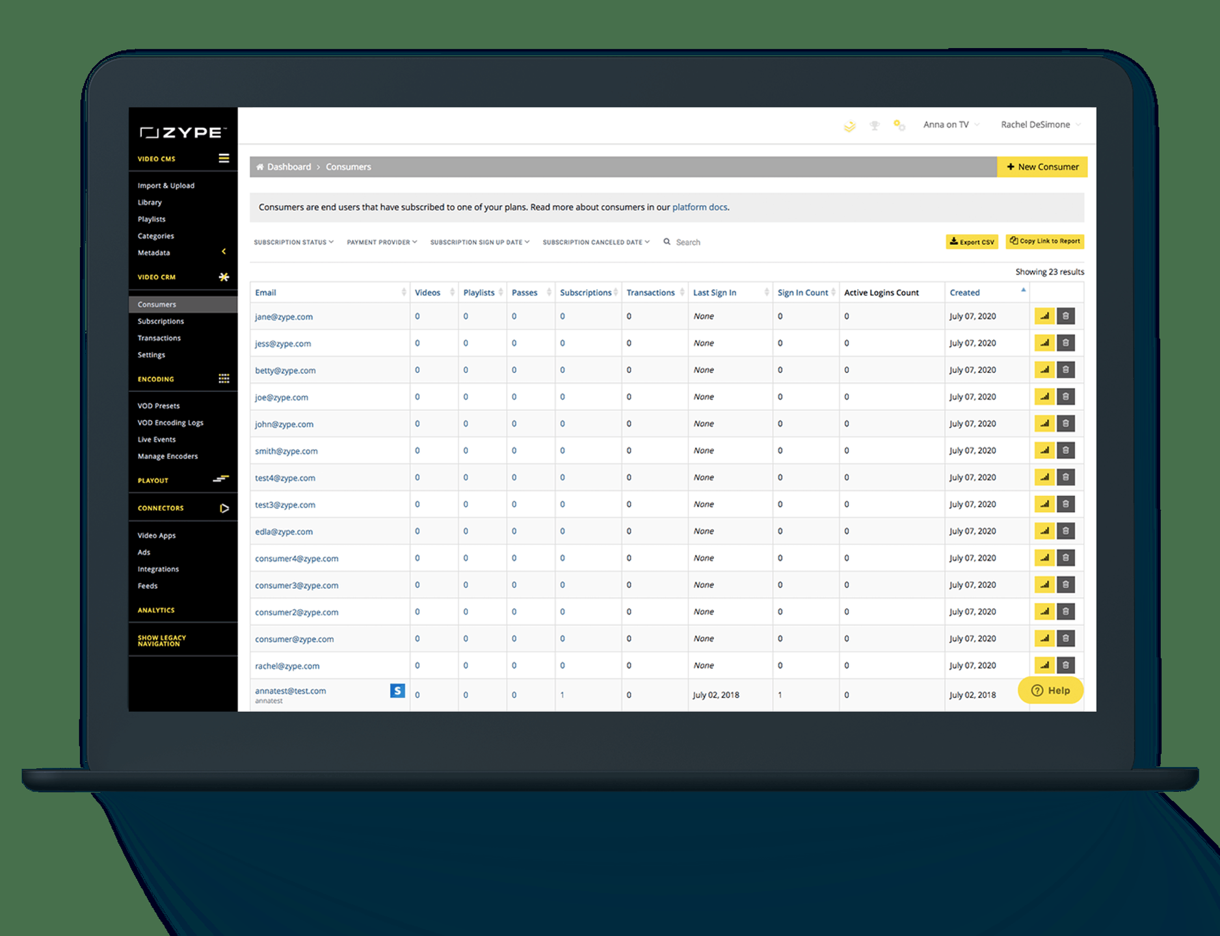This screenshot has width=1220, height=936.
Task: Click the Connectors play triangle icon
Action: pos(224,508)
